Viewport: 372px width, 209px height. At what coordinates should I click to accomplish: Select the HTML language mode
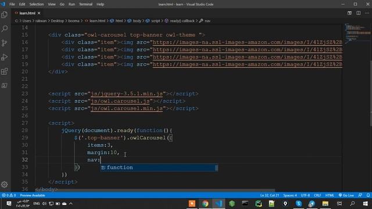330,195
